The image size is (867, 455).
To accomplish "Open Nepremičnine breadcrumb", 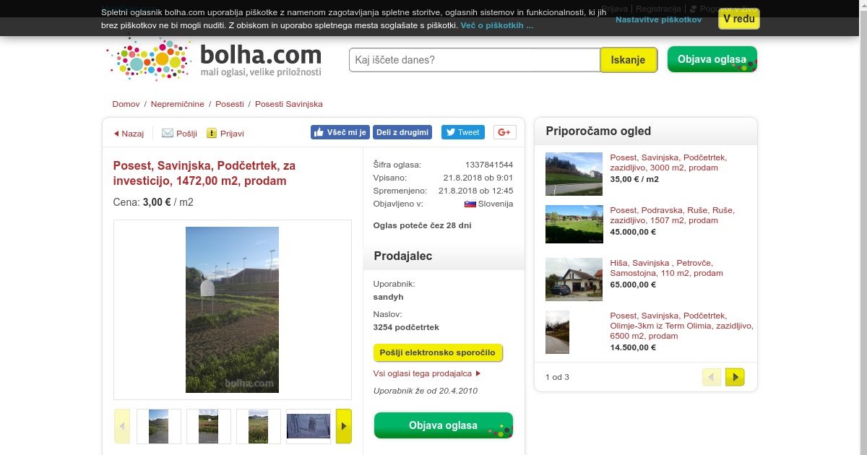I will [178, 104].
